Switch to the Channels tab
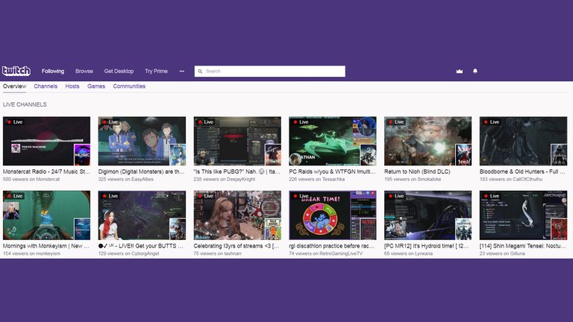The height and width of the screenshot is (322, 573). 46,86
